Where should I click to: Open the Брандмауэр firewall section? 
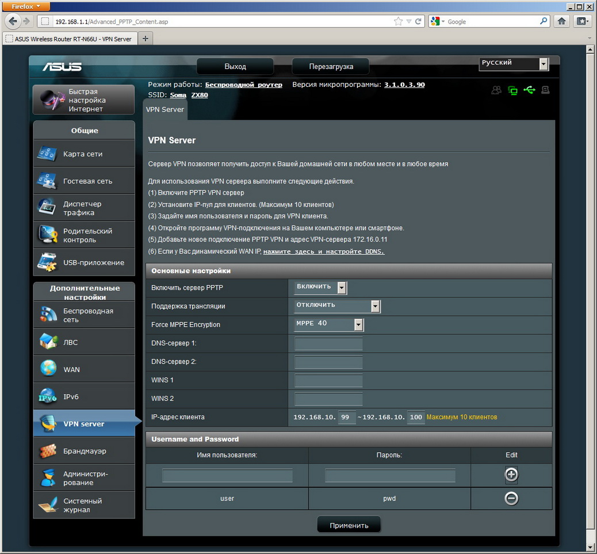coord(84,451)
